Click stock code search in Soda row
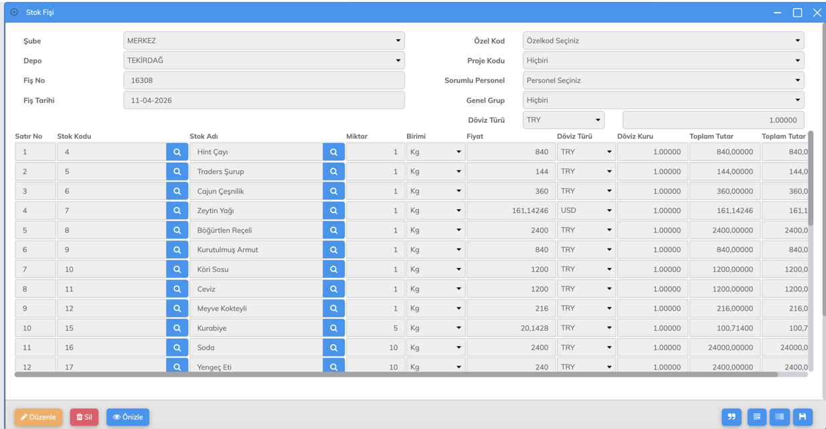Image resolution: width=826 pixels, height=429 pixels. (x=177, y=347)
